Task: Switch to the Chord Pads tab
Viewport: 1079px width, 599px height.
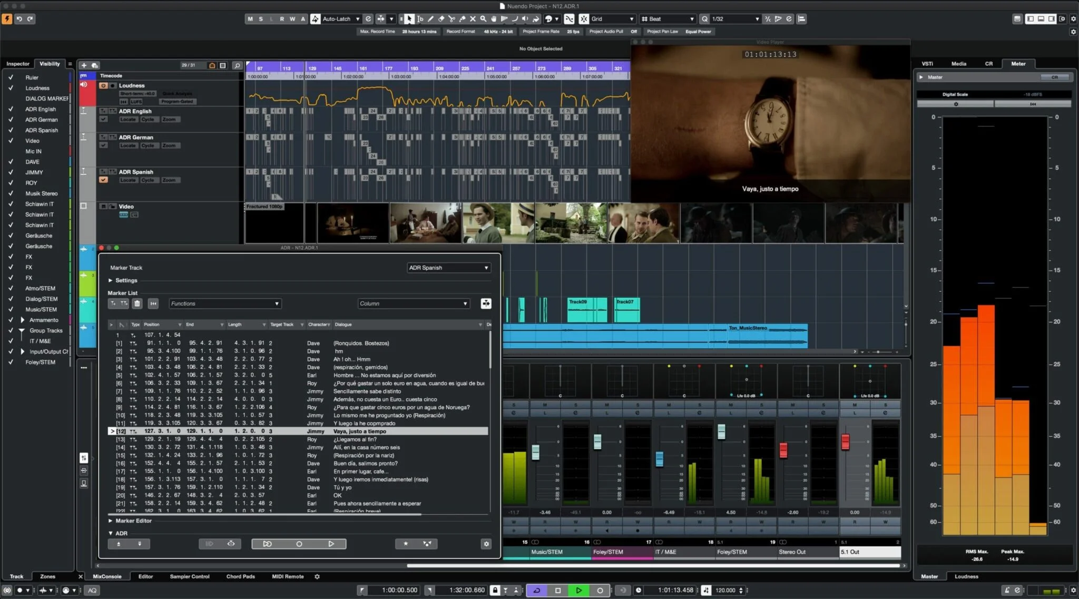Action: 240,576
